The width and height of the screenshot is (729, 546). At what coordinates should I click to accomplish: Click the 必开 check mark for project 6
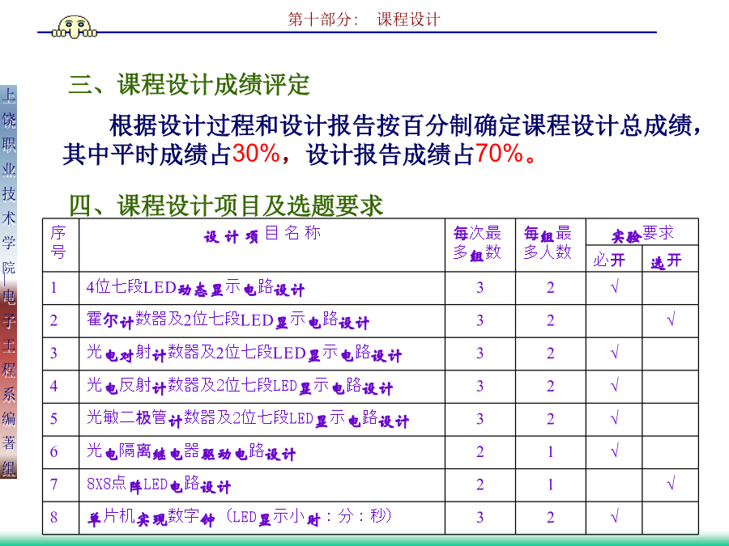click(614, 451)
